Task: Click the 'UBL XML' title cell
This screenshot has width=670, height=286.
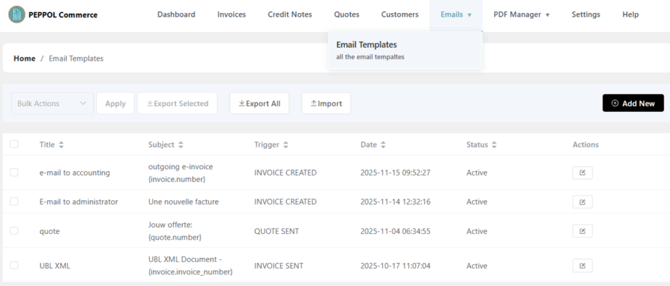Action: (x=55, y=266)
